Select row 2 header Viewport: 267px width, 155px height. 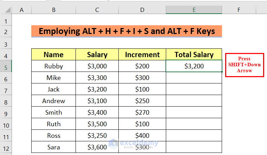point(6,31)
